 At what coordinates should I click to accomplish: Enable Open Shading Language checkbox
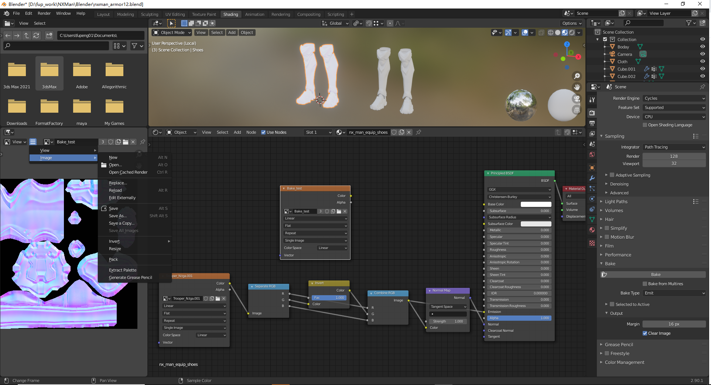(645, 125)
